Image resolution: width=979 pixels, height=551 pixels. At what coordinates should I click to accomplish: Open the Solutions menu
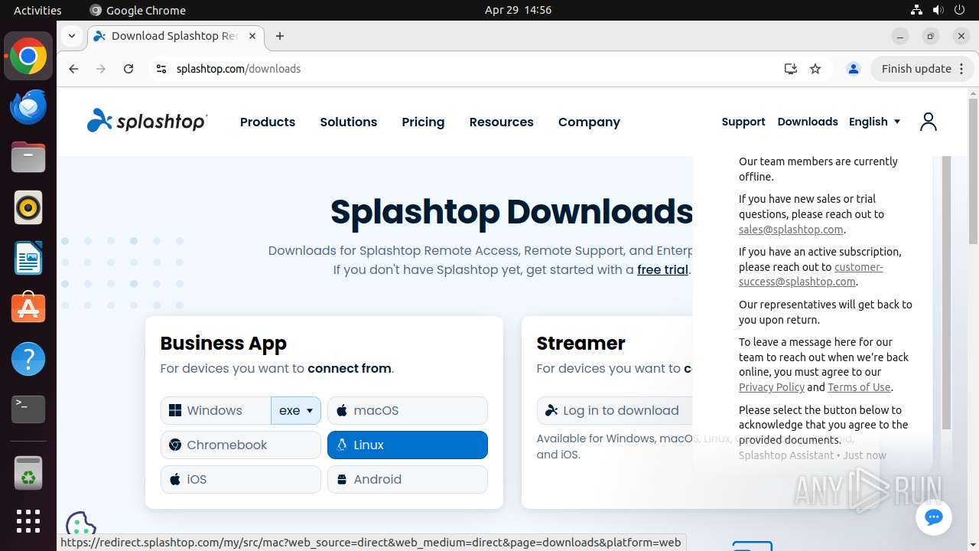349,122
